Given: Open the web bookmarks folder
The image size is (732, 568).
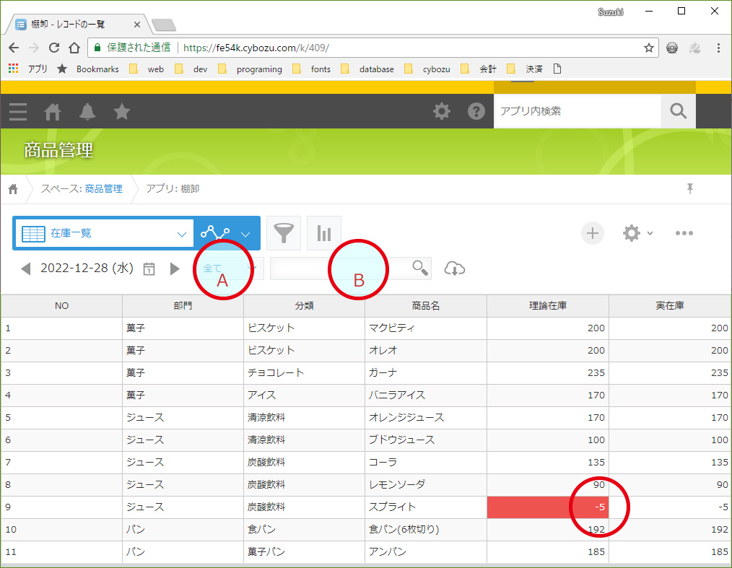Looking at the screenshot, I should coord(147,69).
